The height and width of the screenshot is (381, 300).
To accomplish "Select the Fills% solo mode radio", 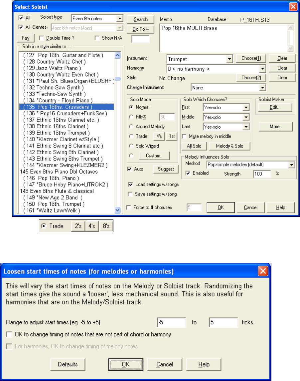I will [x=131, y=117].
